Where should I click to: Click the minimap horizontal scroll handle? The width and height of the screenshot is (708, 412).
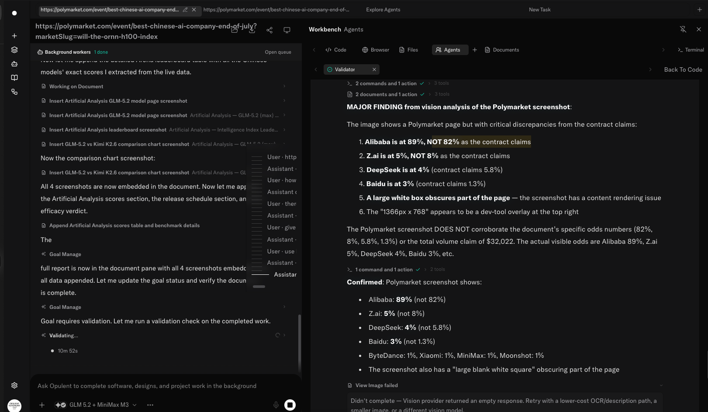(x=259, y=287)
